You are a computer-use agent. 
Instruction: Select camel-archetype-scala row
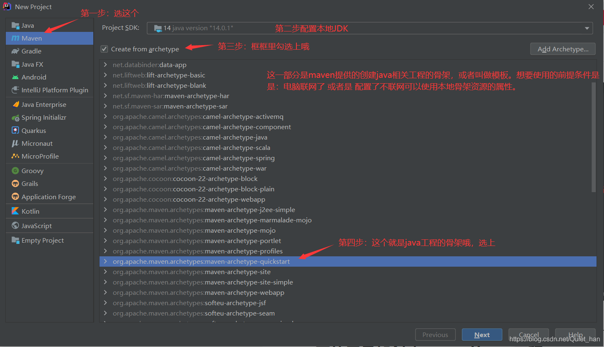pos(348,147)
